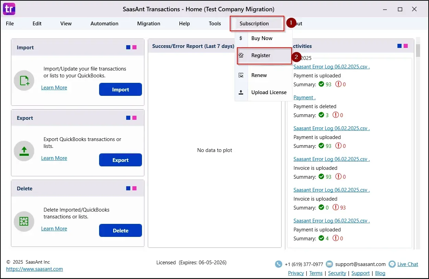Click 'No data to plot' text

pyautogui.click(x=215, y=150)
